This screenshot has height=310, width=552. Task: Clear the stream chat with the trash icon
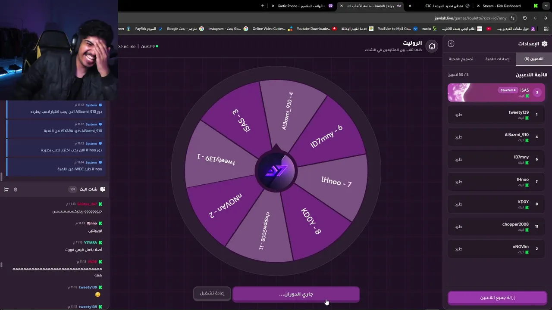click(x=16, y=189)
